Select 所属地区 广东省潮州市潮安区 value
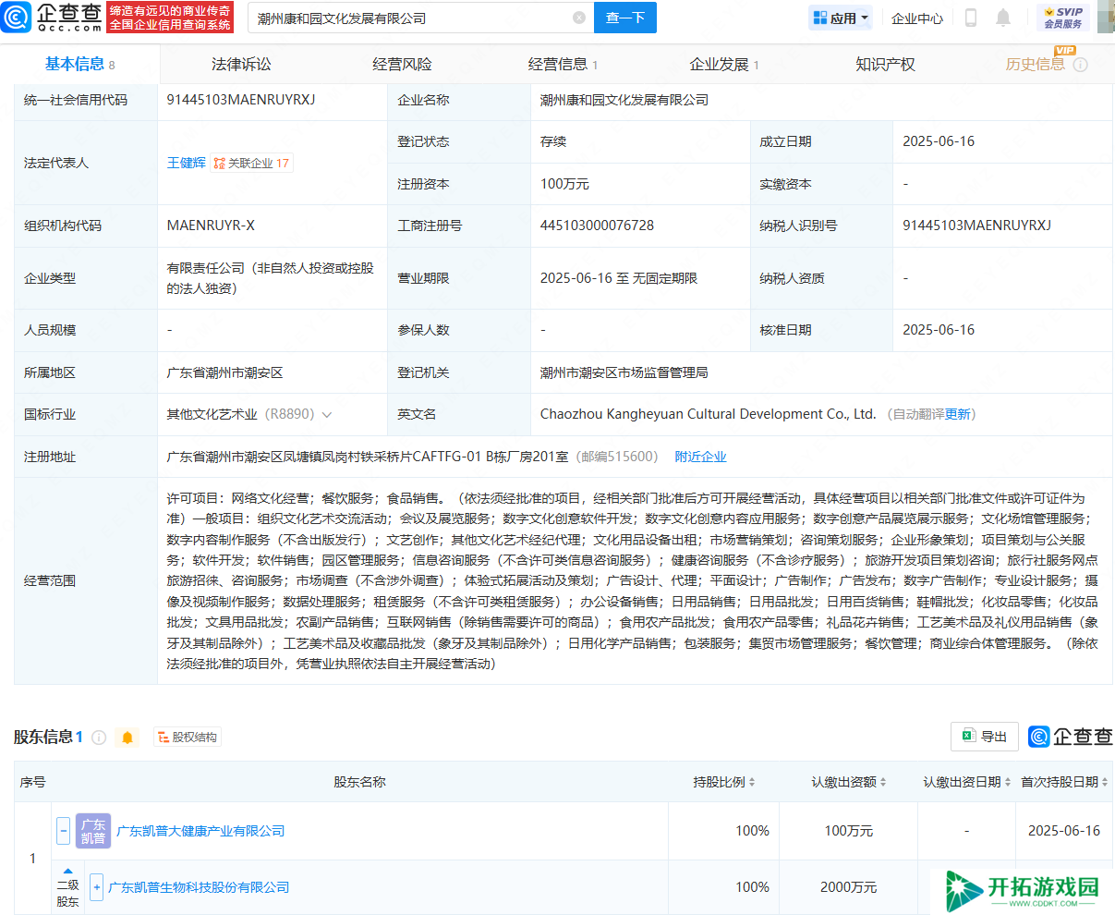Screen dimensions: 1115x915 (224, 372)
